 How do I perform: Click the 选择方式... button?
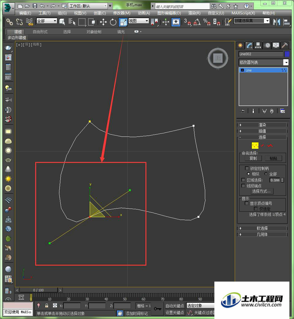click(x=261, y=191)
